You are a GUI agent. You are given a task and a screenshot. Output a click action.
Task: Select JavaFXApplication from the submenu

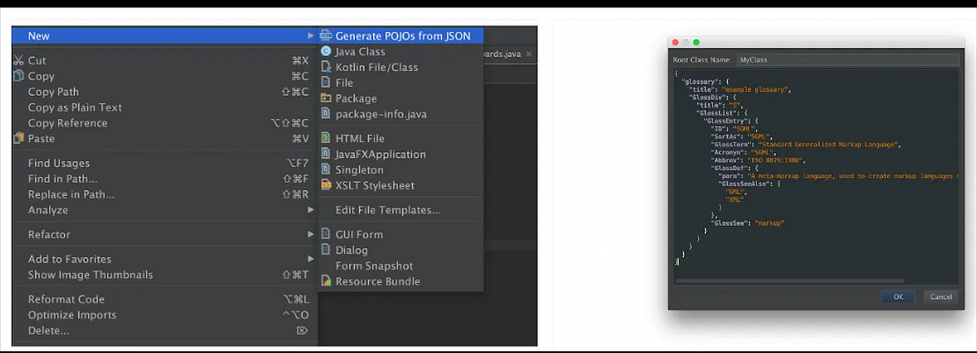coord(401,154)
